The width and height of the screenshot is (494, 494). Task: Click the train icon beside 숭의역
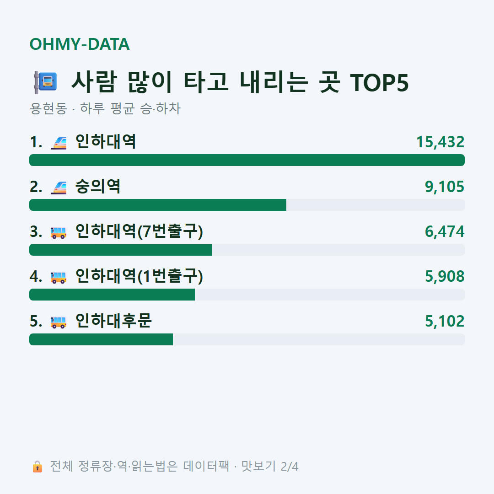tap(59, 188)
